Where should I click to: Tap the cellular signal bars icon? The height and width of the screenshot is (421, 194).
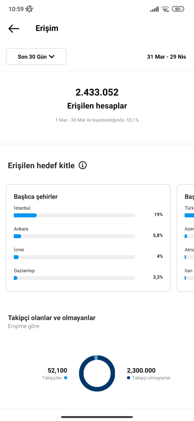pos(154,9)
